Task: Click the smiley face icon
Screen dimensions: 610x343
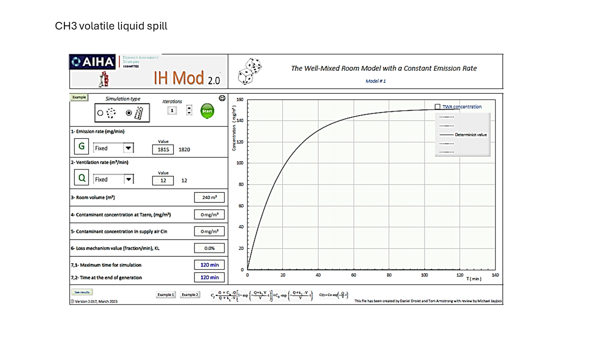Action: tap(222, 98)
